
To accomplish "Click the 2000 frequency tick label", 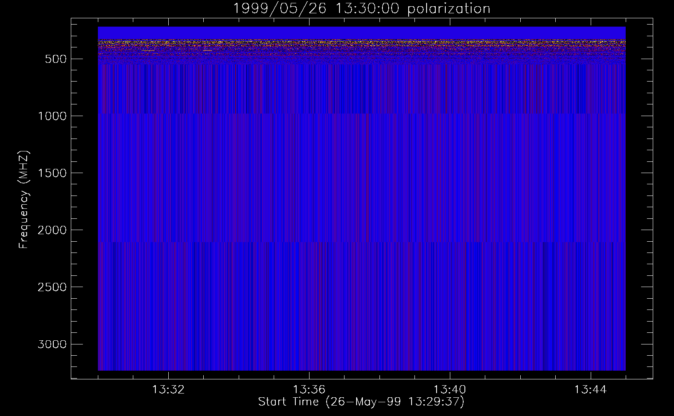I will pos(52,230).
